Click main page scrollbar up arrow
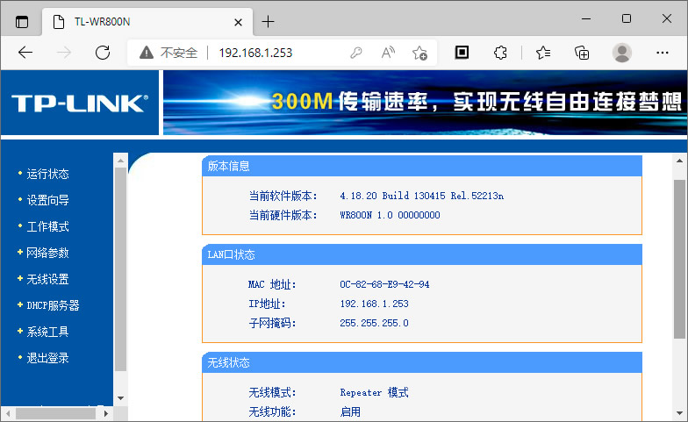 click(679, 161)
